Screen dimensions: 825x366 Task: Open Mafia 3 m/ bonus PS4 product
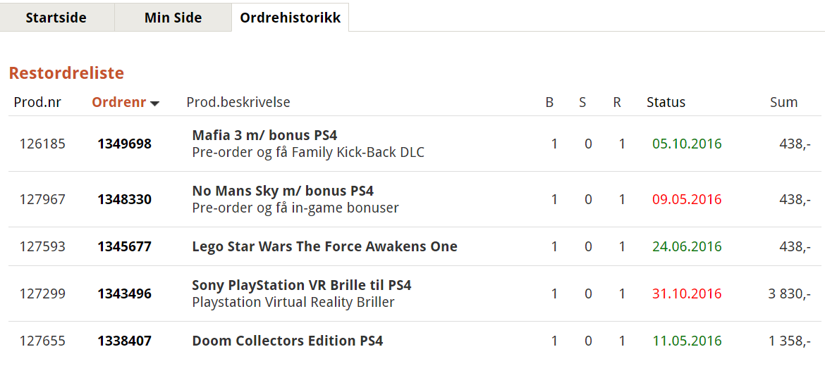pos(264,135)
